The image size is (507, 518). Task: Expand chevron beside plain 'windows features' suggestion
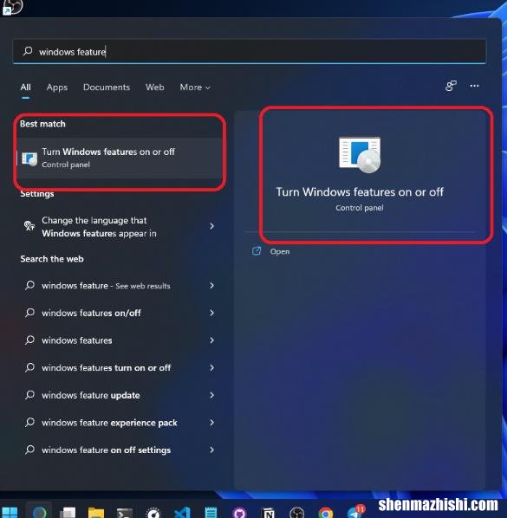coord(211,340)
